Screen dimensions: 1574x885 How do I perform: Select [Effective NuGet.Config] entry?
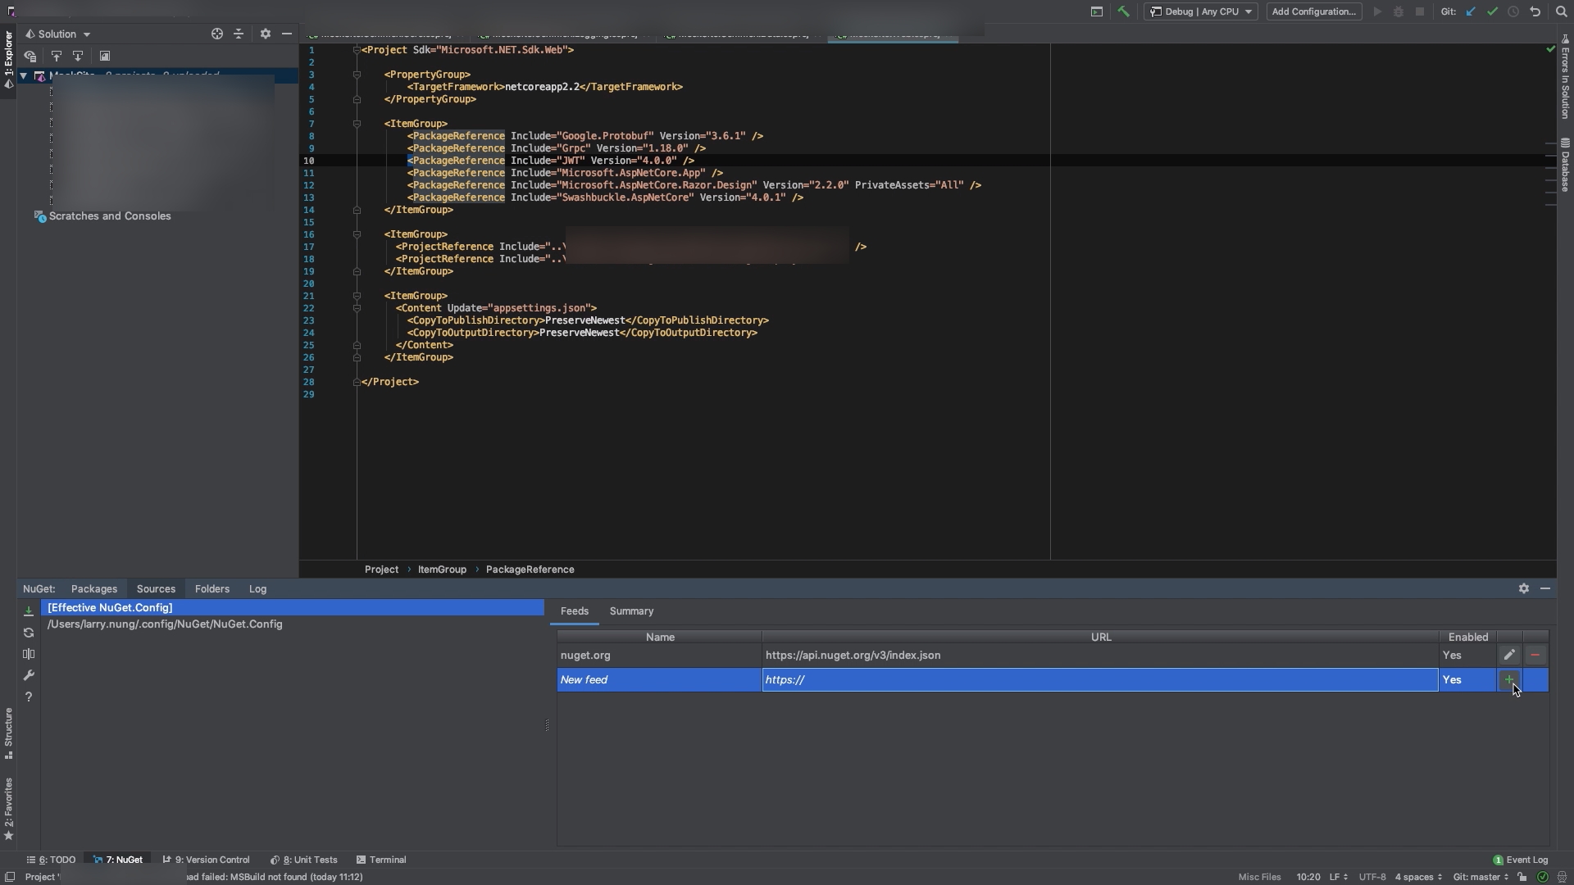(x=293, y=607)
